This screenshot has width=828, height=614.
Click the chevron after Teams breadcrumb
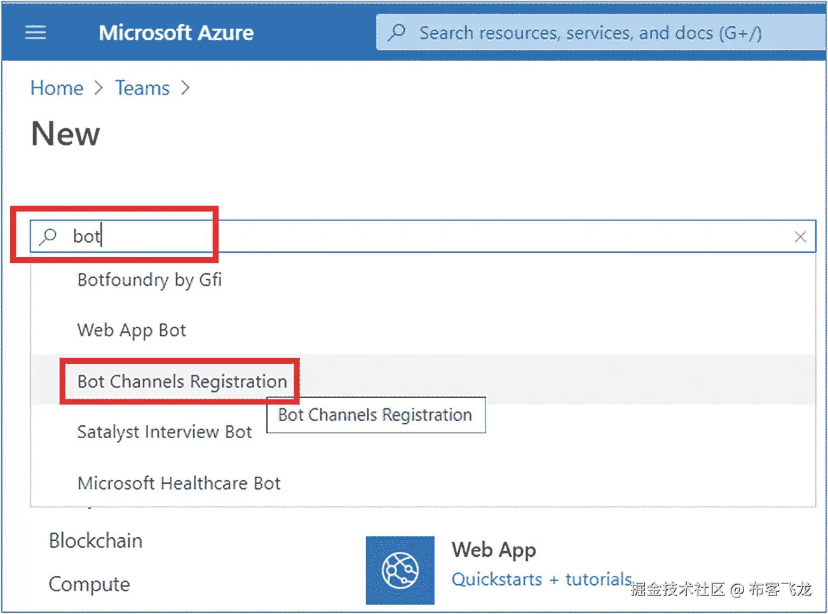click(185, 88)
